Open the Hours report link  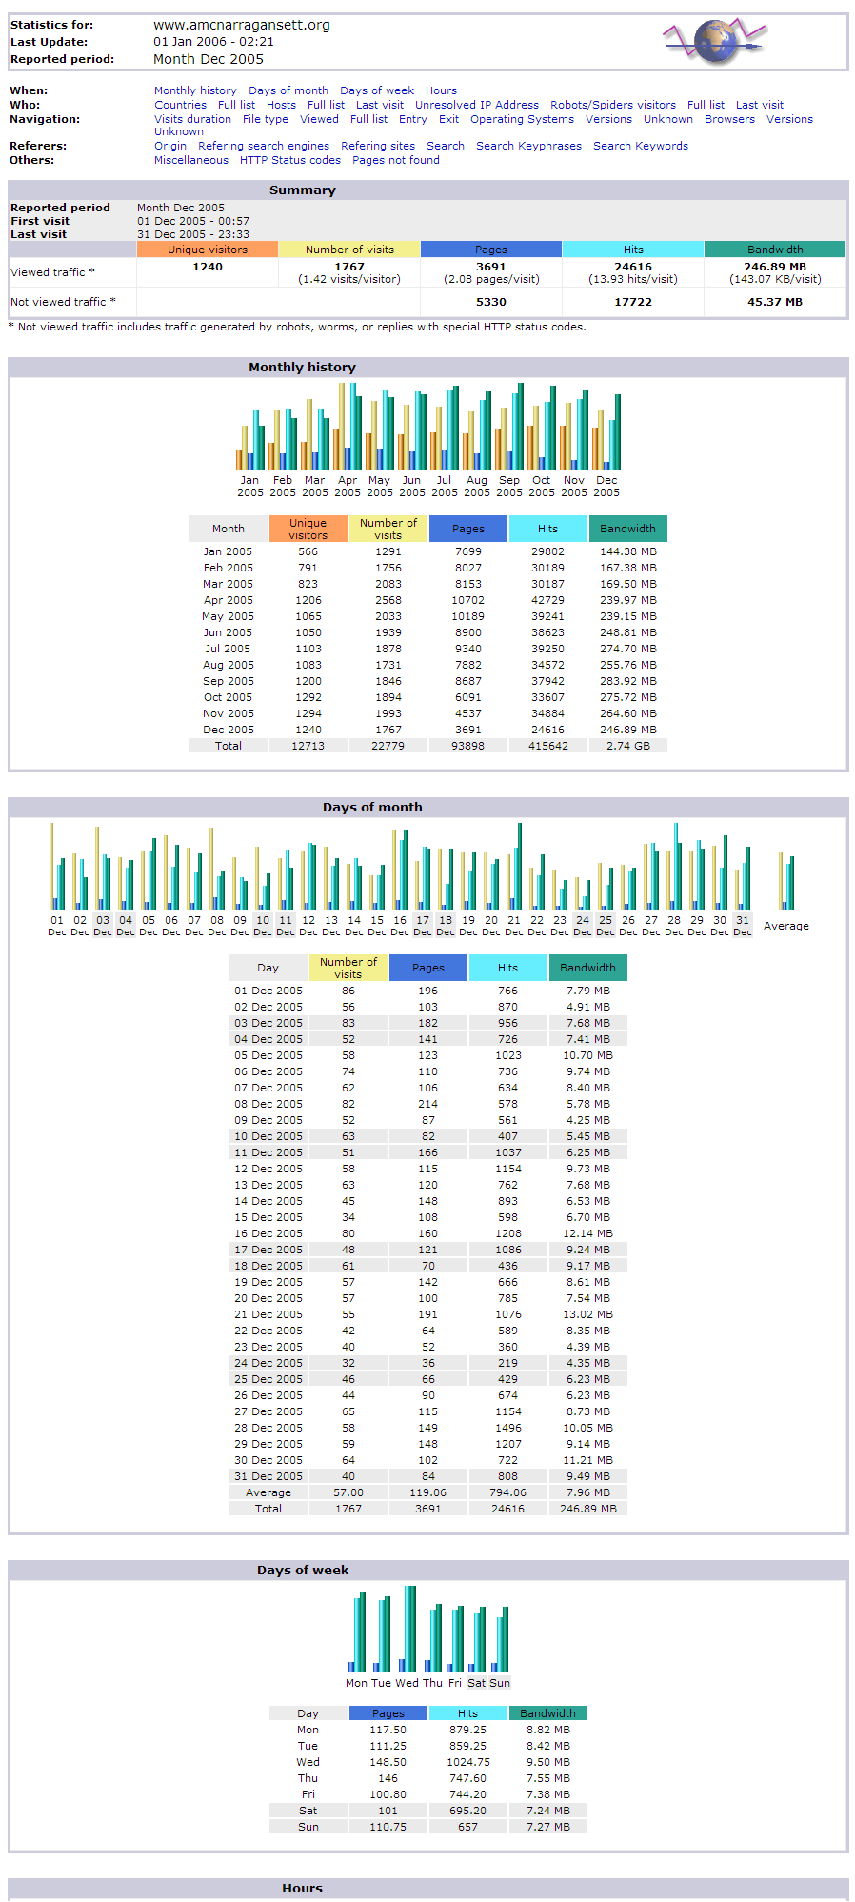(x=441, y=91)
